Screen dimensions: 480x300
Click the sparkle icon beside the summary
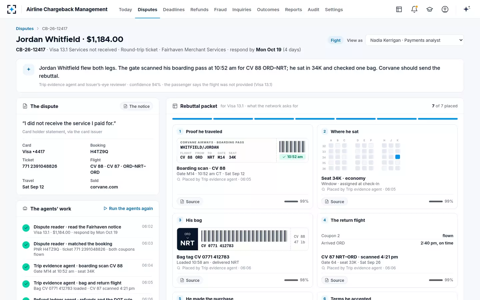click(x=29, y=69)
